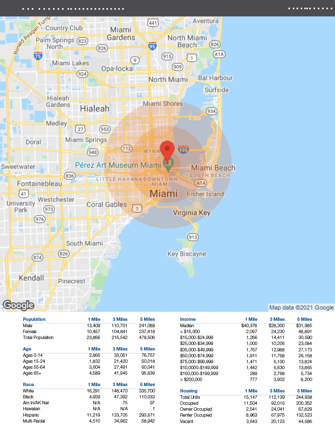
Task: Select the Interstate 195 shield near the pin
Action: click(x=184, y=150)
